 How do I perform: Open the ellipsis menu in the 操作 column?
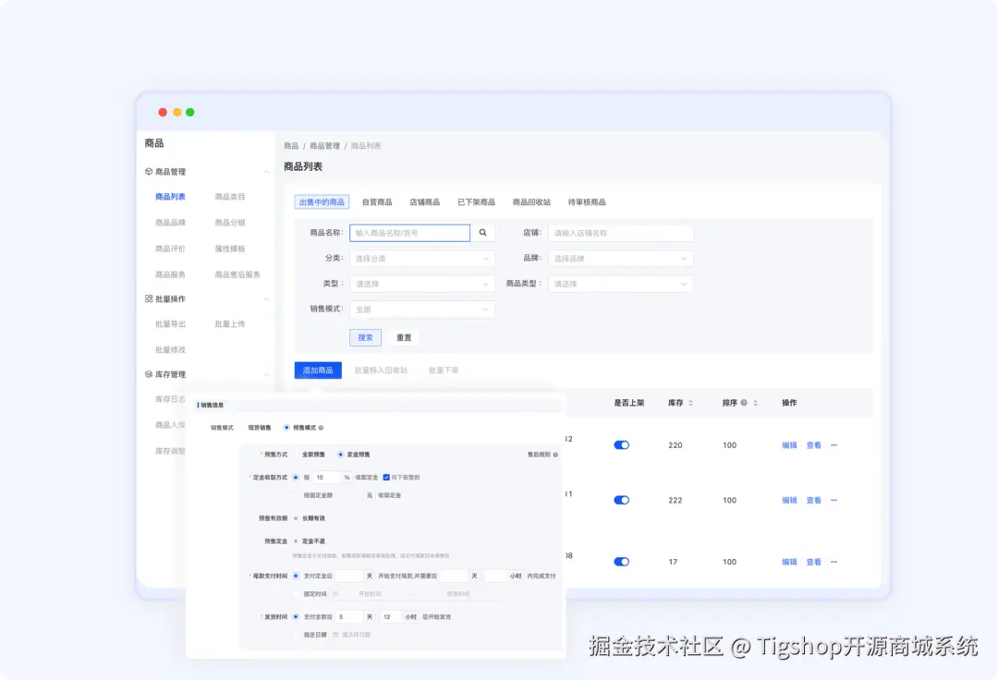coord(834,444)
